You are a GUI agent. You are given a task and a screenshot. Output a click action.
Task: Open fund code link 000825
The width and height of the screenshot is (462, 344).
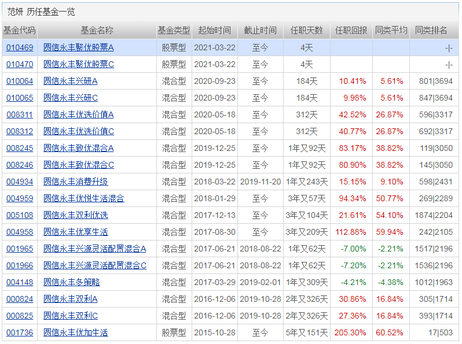click(20, 316)
